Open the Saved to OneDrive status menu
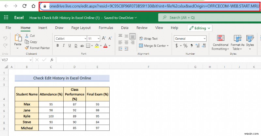 [x=120, y=18]
